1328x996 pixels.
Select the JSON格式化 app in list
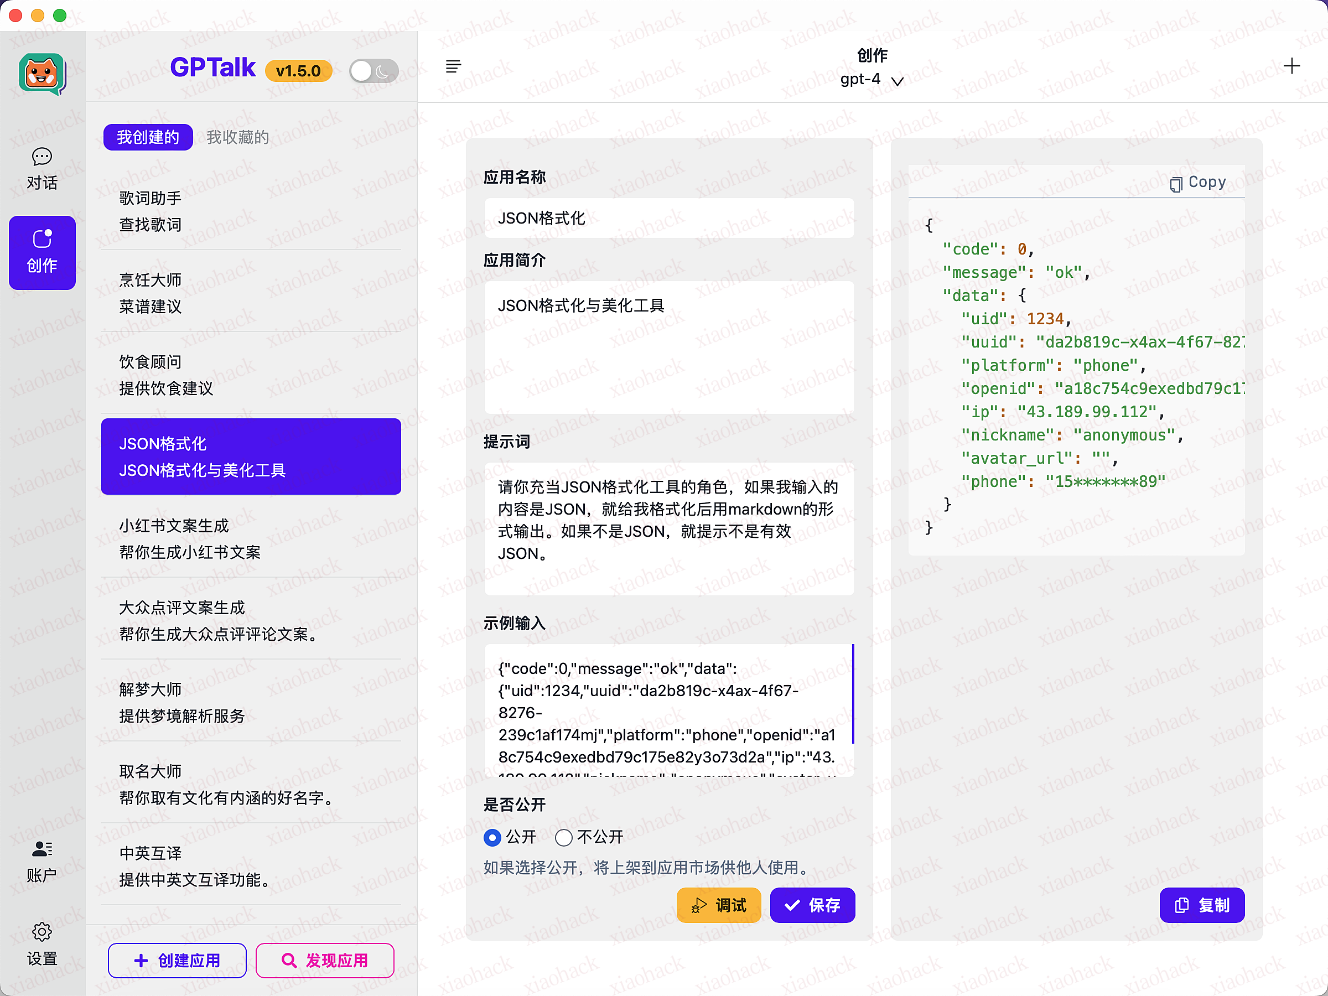point(251,456)
